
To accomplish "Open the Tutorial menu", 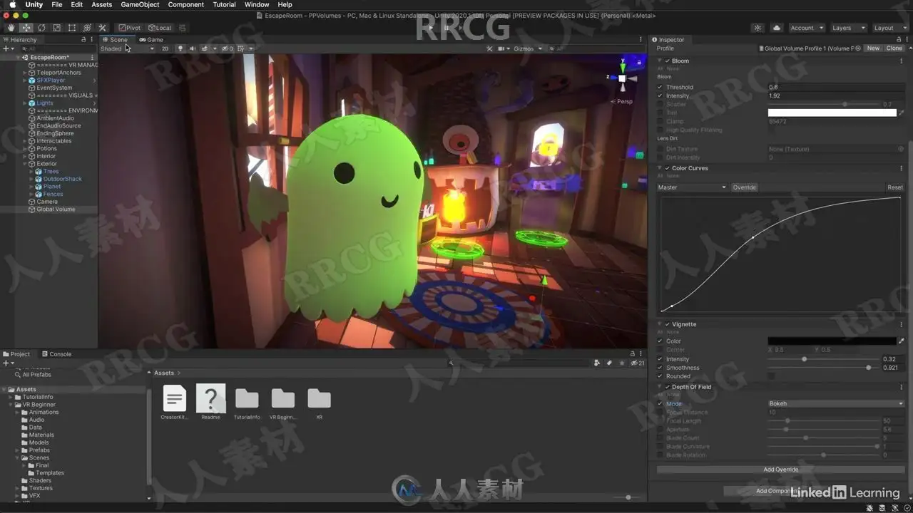I will [x=224, y=4].
